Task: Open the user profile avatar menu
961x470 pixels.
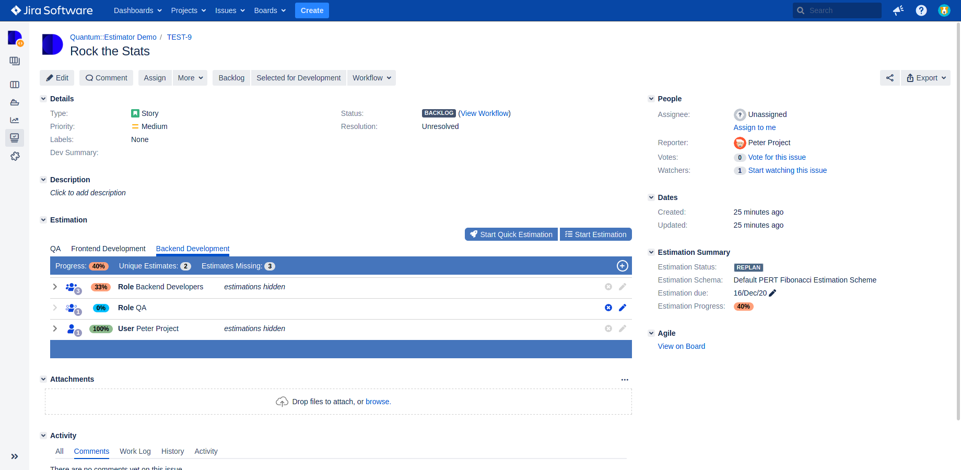Action: [944, 10]
